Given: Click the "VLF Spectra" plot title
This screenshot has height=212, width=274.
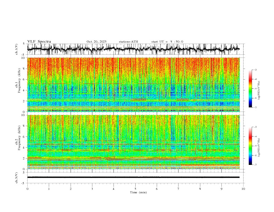Looking at the screenshot, I should pos(39,42).
